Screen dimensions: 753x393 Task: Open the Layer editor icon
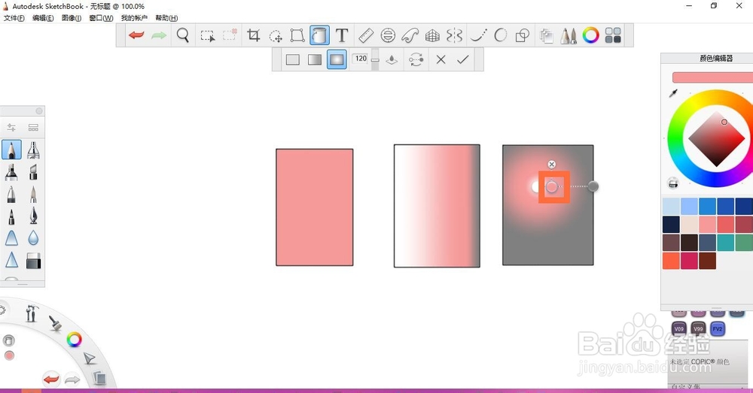(546, 36)
